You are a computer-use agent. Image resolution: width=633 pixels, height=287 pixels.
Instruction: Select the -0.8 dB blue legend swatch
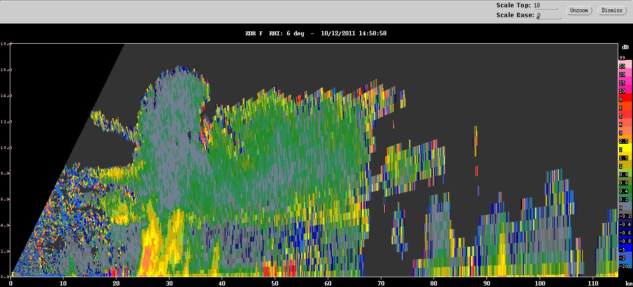(x=625, y=241)
